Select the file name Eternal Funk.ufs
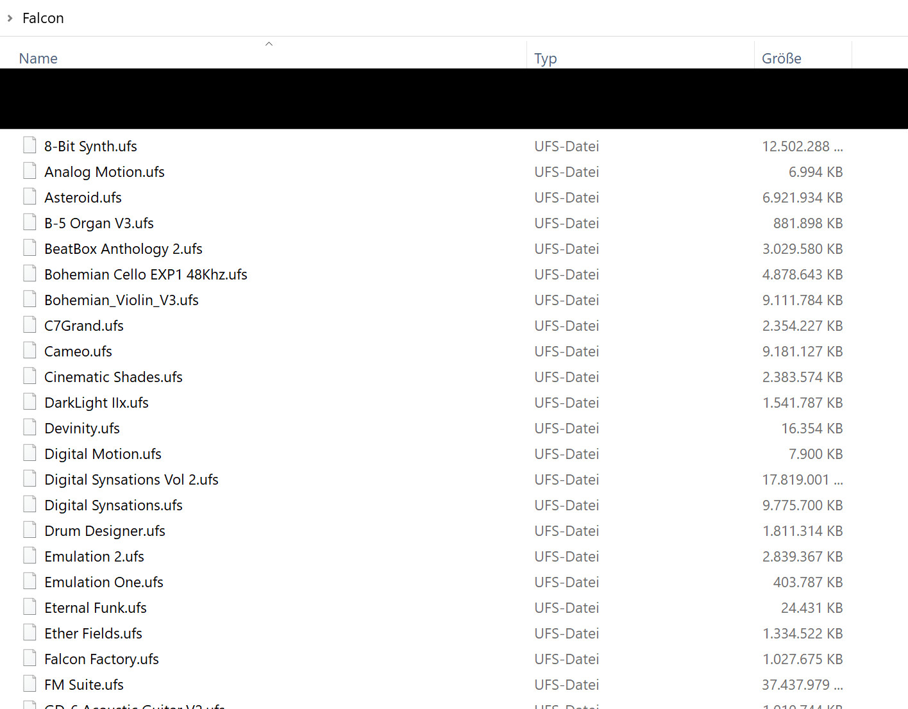 point(96,608)
